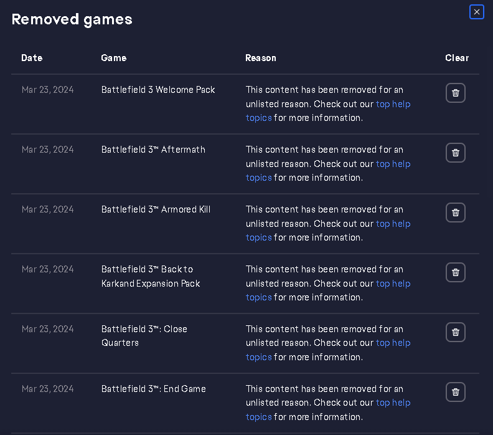493x435 pixels.
Task: Close the Removed games dialog
Action: [476, 12]
